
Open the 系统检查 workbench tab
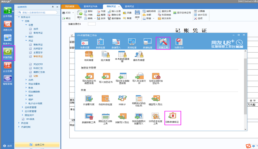tap(132, 43)
